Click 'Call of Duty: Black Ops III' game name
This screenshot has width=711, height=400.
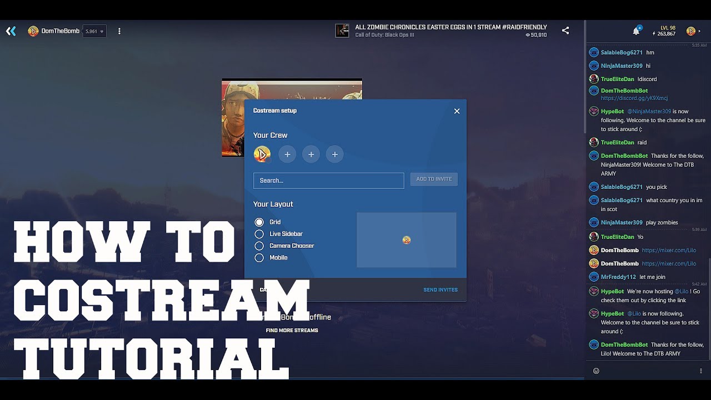tap(384, 35)
